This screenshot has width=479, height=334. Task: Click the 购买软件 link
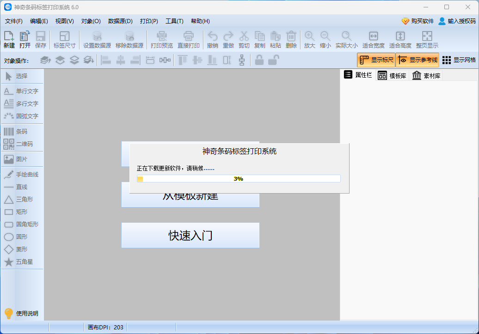tap(418, 21)
